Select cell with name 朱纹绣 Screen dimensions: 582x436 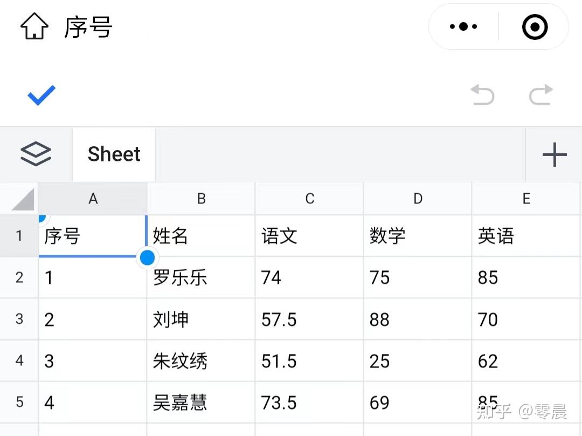pyautogui.click(x=201, y=360)
